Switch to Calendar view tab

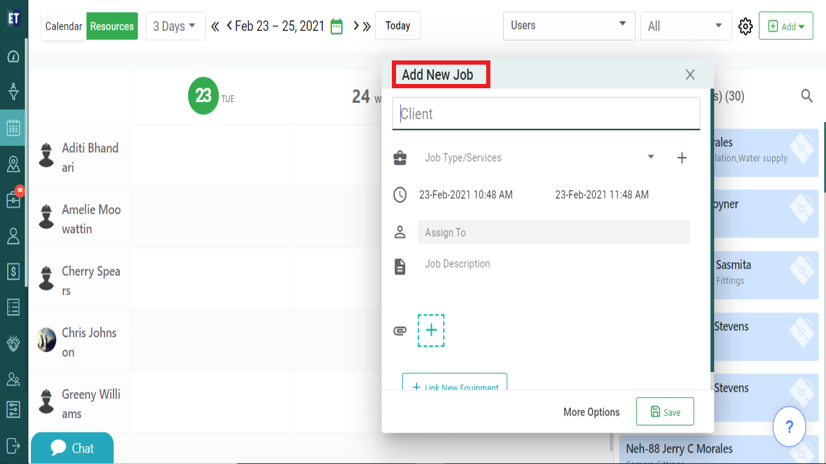[63, 26]
